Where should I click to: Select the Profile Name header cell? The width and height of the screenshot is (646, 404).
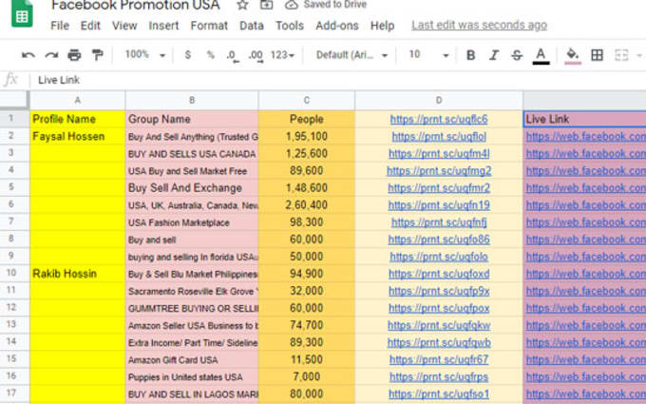coord(78,119)
